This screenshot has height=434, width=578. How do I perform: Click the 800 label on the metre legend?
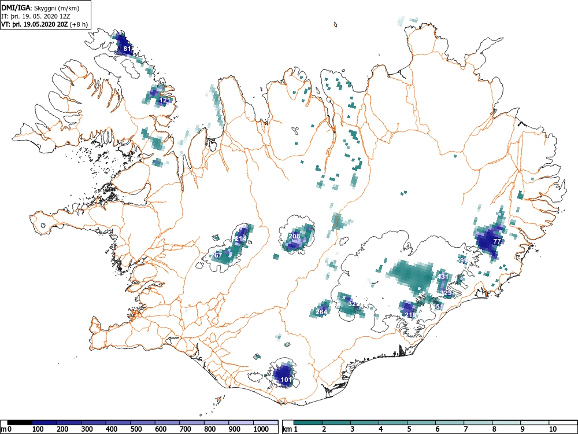tap(210, 429)
